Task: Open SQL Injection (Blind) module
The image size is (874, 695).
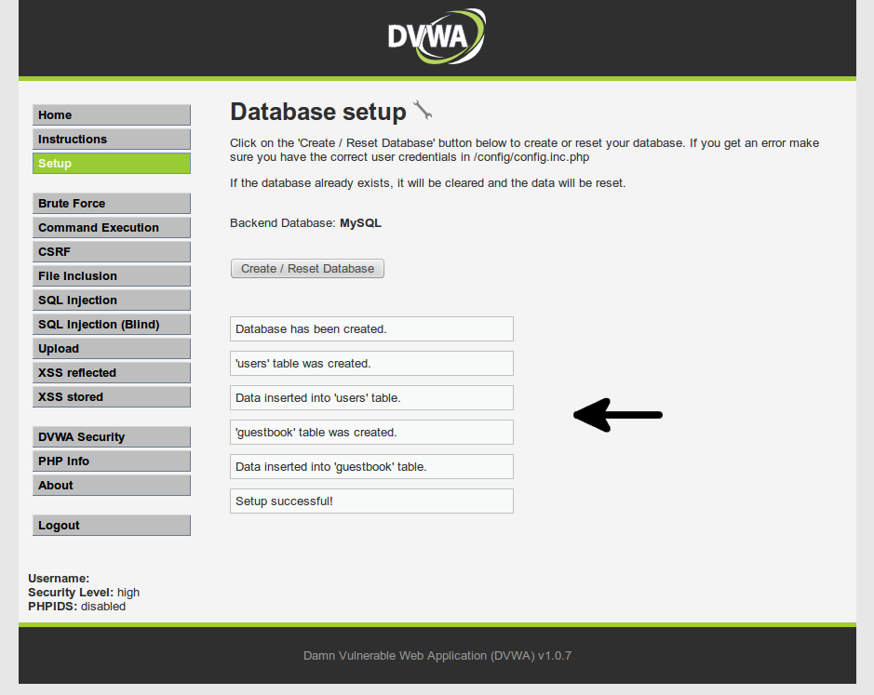Action: pos(112,325)
